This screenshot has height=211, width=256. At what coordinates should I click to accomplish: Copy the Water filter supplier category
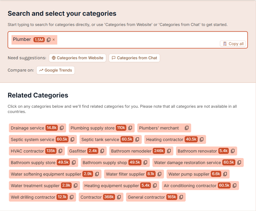click(x=160, y=174)
